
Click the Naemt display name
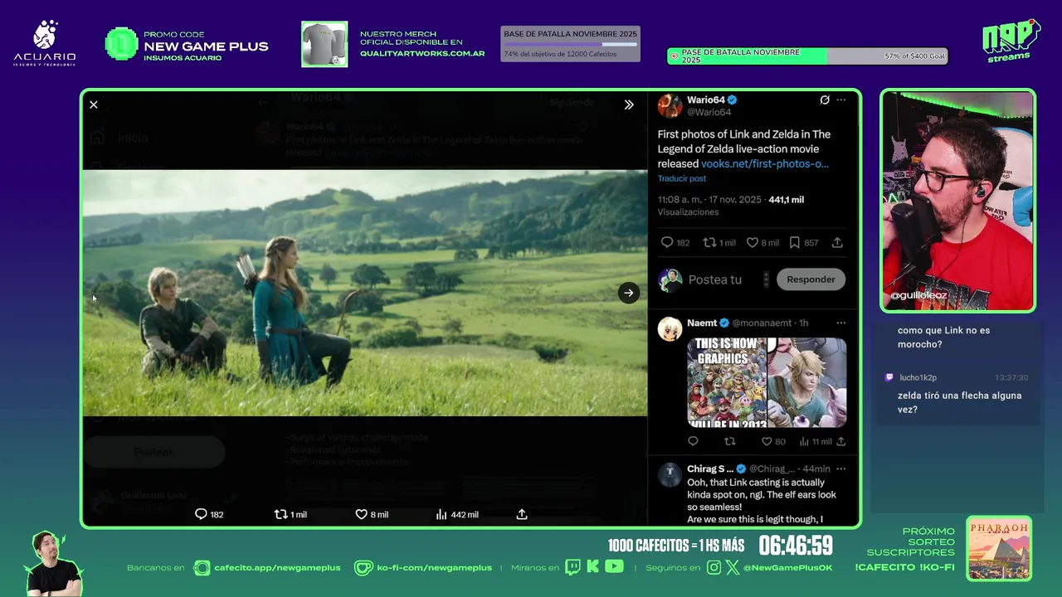pyautogui.click(x=702, y=323)
